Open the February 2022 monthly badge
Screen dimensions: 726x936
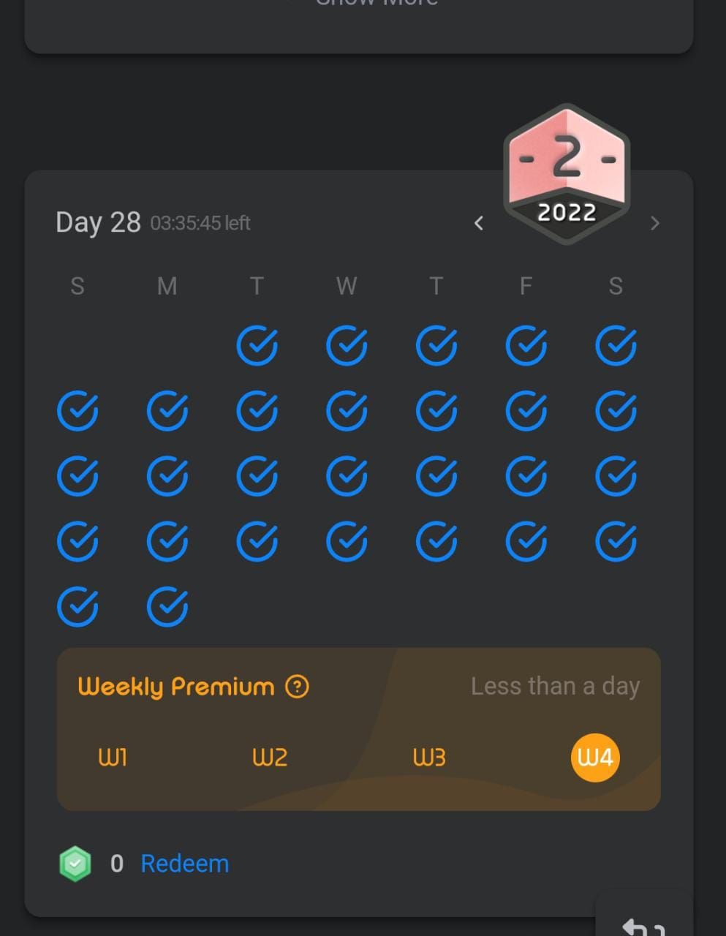[x=567, y=174]
